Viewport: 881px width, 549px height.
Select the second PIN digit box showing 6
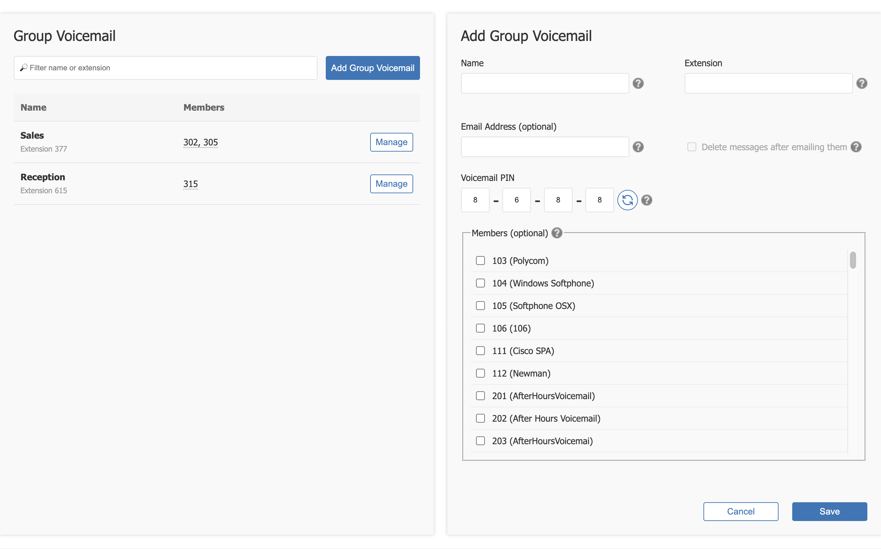tap(517, 200)
